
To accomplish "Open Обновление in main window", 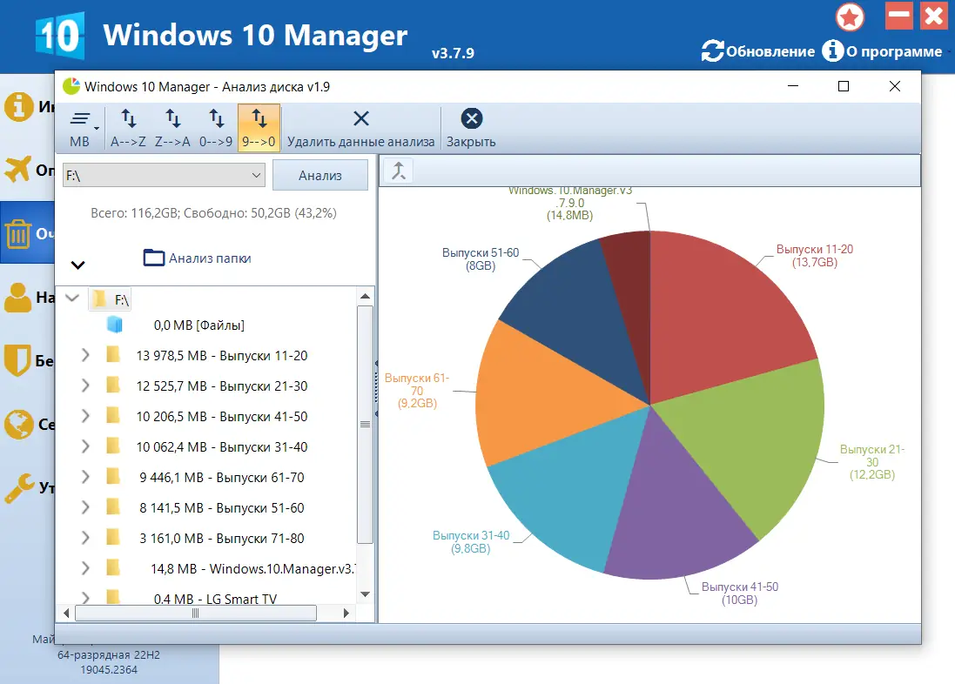I will point(757,51).
